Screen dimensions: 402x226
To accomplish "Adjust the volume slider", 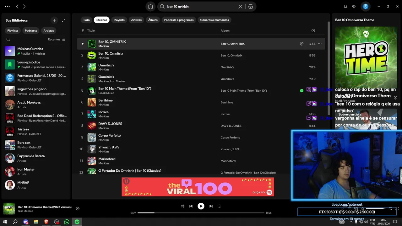I will (376, 208).
